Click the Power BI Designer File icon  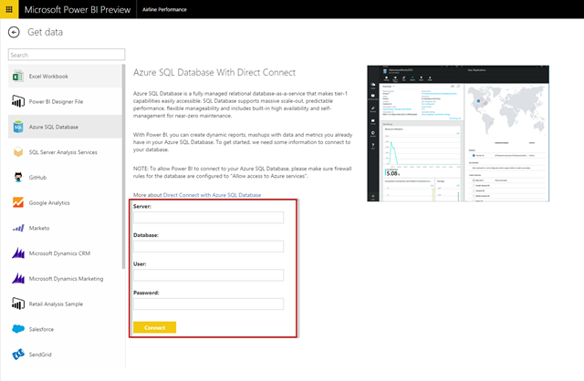coord(17,101)
